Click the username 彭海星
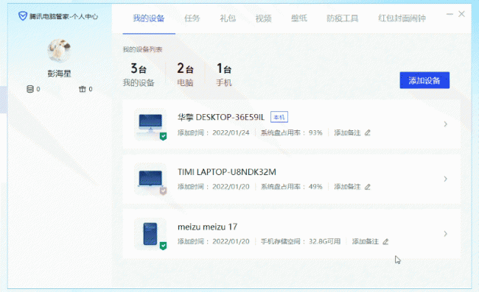This screenshot has height=292, width=479. (x=59, y=74)
